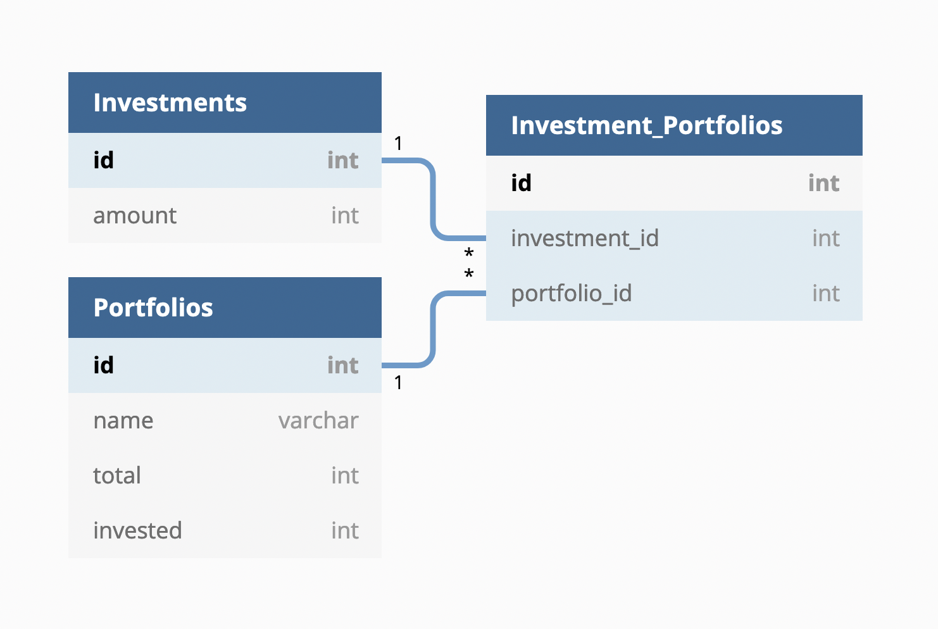Select the total field row
This screenshot has width=938, height=629.
point(225,476)
